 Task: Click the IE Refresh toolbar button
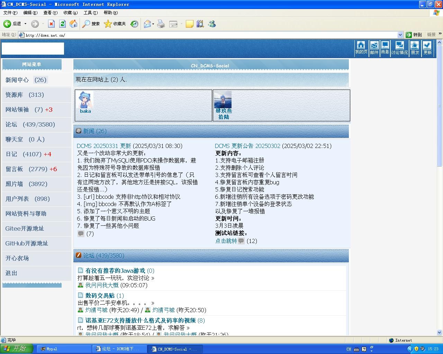pos(62,24)
